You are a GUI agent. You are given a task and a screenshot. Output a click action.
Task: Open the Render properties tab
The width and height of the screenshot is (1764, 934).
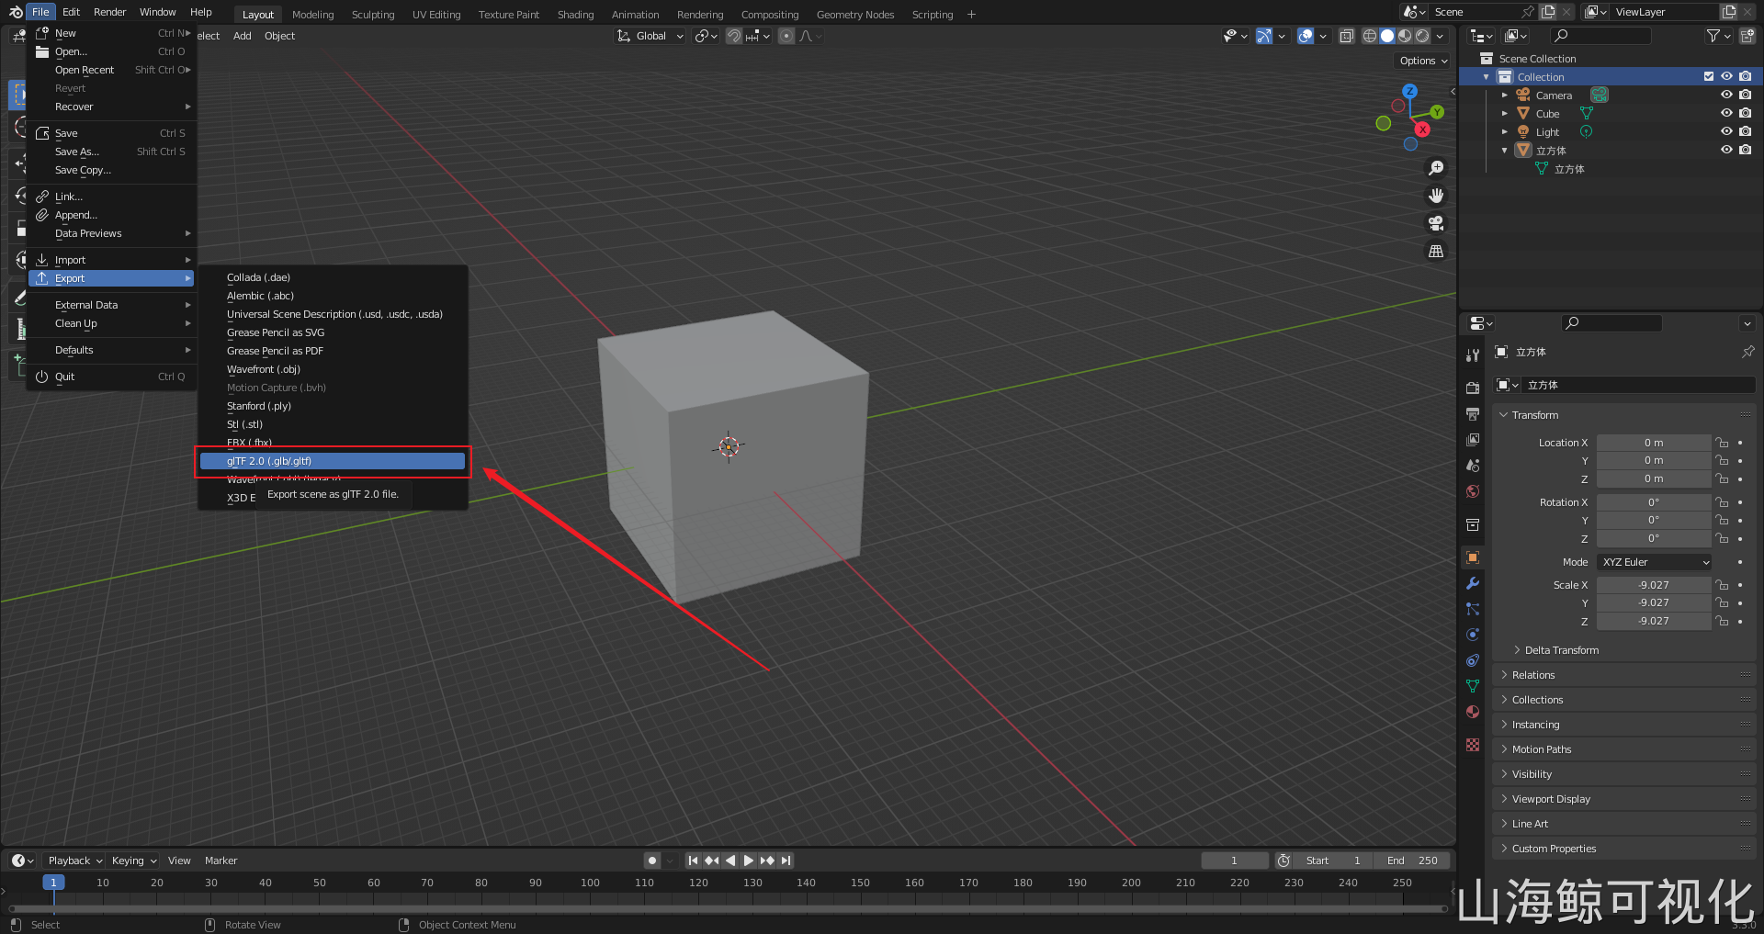click(1473, 388)
